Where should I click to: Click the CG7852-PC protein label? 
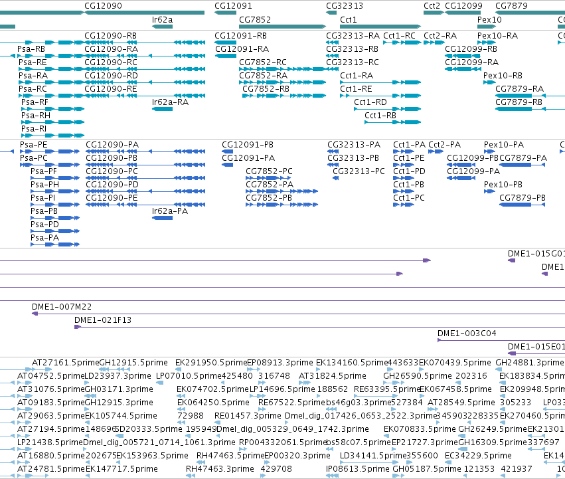pos(269,171)
